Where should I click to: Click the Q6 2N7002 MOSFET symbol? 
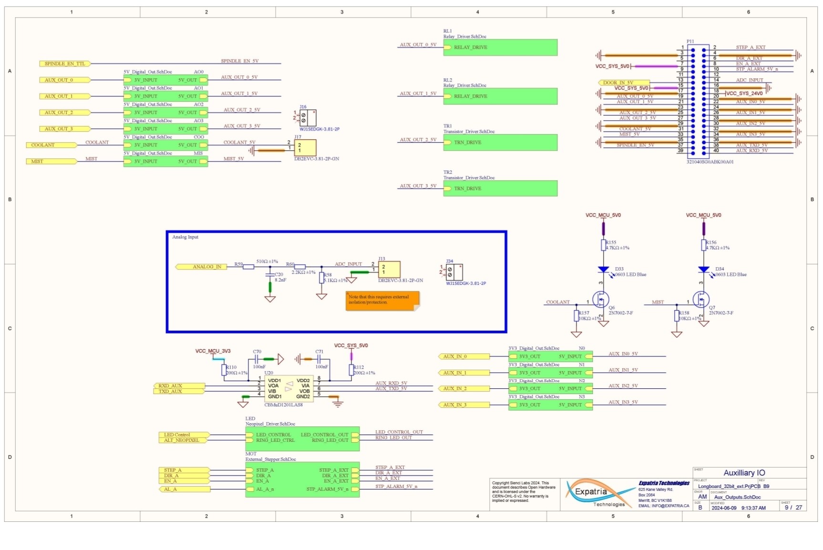601,301
